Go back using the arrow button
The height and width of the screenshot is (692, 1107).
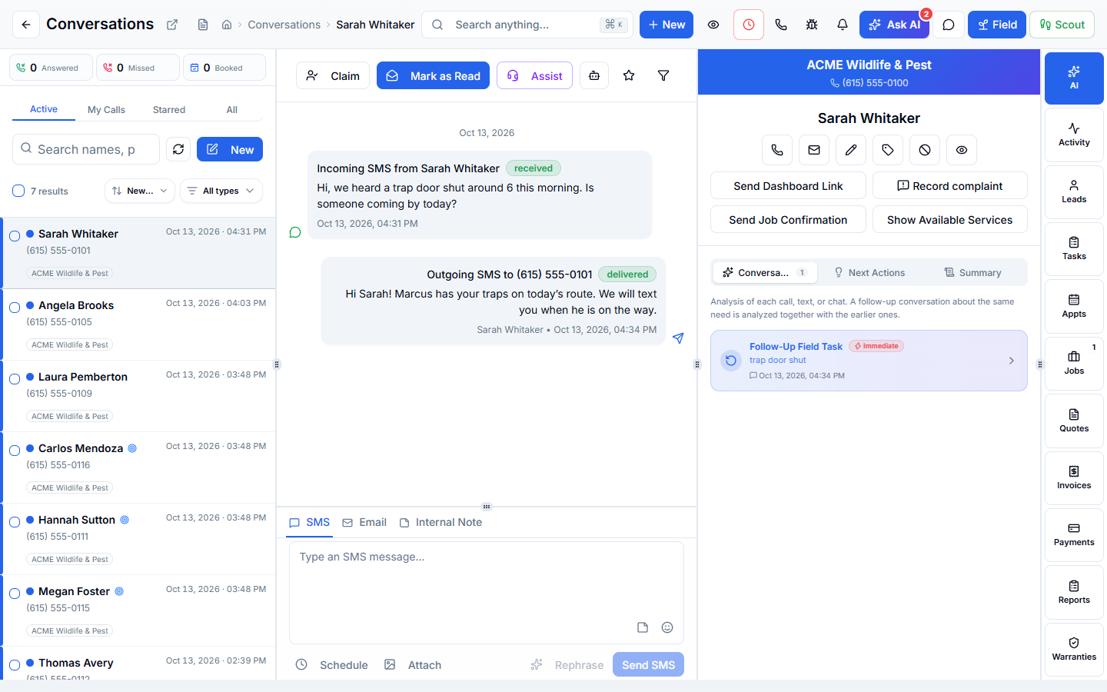tap(26, 25)
